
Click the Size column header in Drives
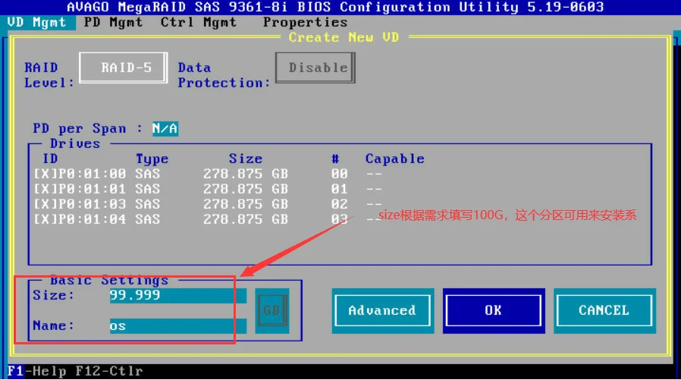[x=246, y=159]
